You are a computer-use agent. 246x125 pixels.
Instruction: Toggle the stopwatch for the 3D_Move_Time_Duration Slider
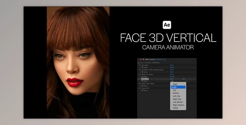(142, 72)
